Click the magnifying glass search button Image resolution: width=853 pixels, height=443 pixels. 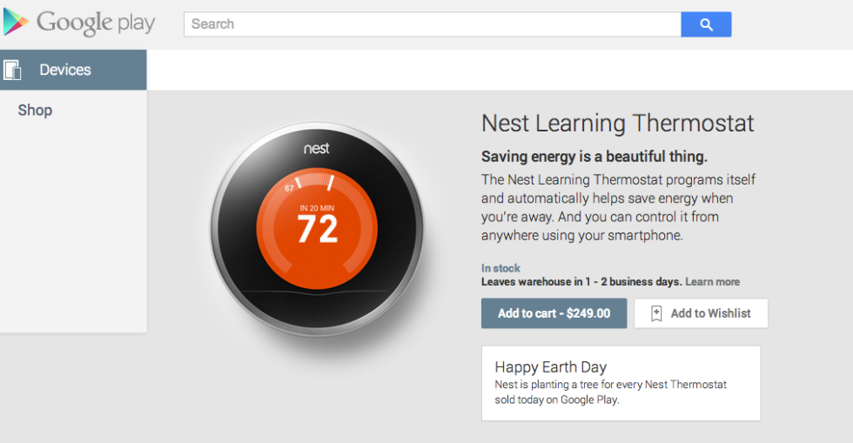[x=706, y=24]
